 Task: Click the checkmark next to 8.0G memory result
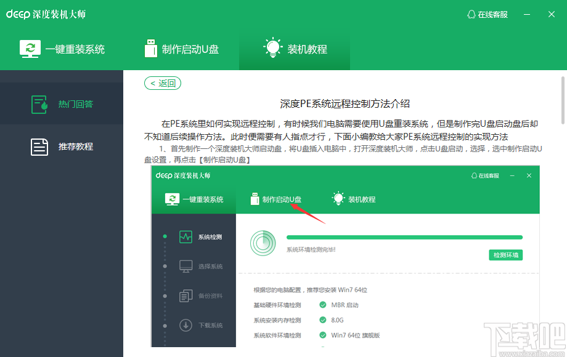click(x=323, y=319)
